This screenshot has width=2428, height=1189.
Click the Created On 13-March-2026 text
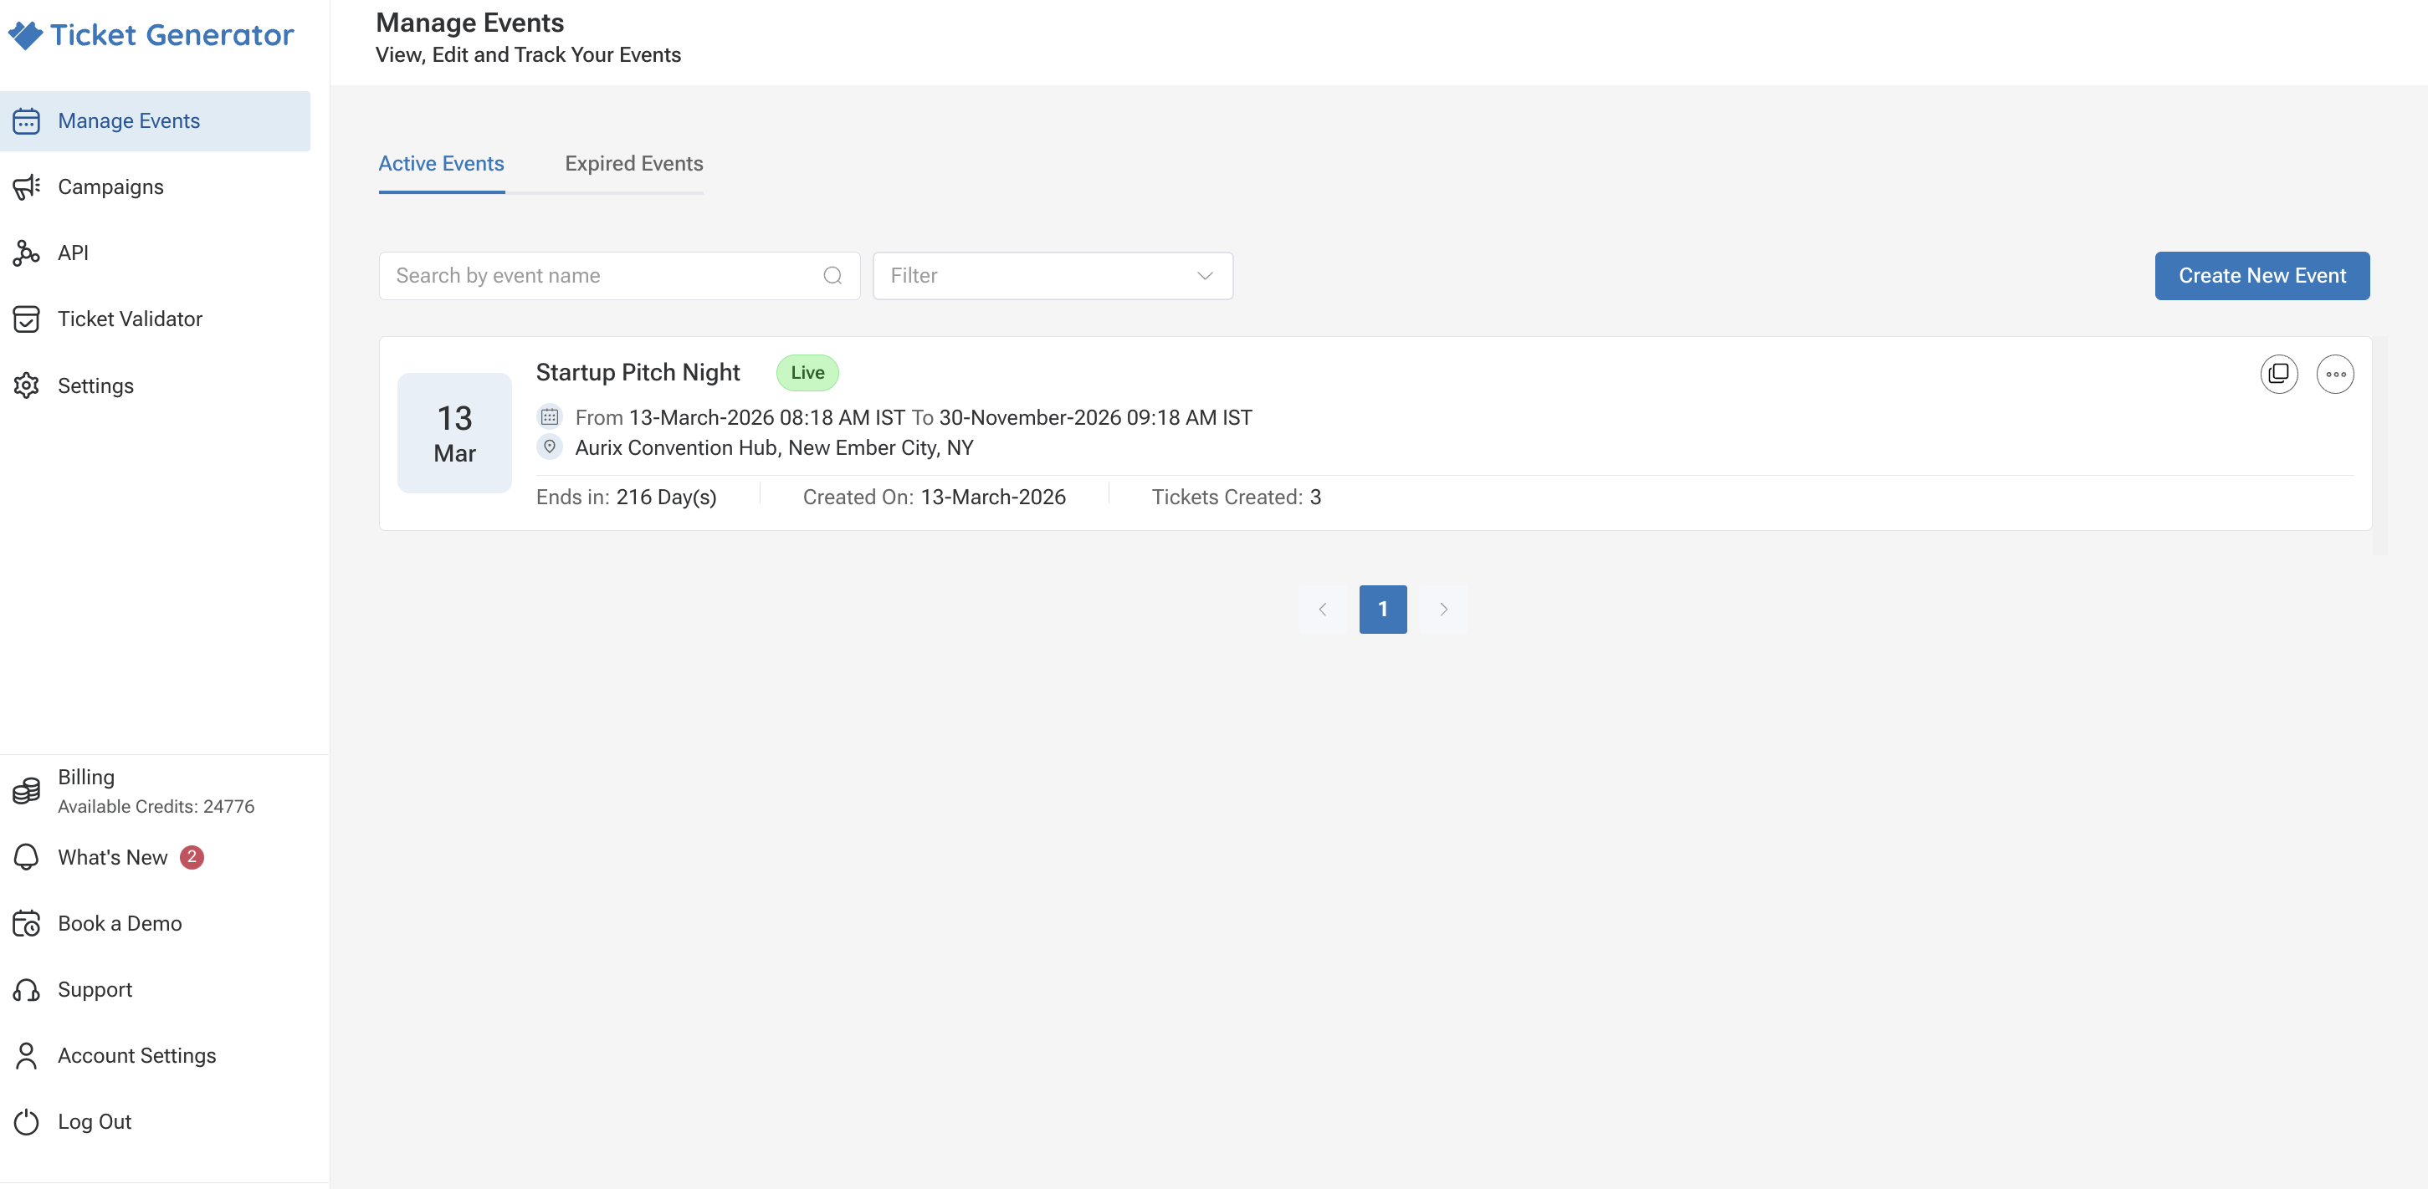click(x=934, y=497)
